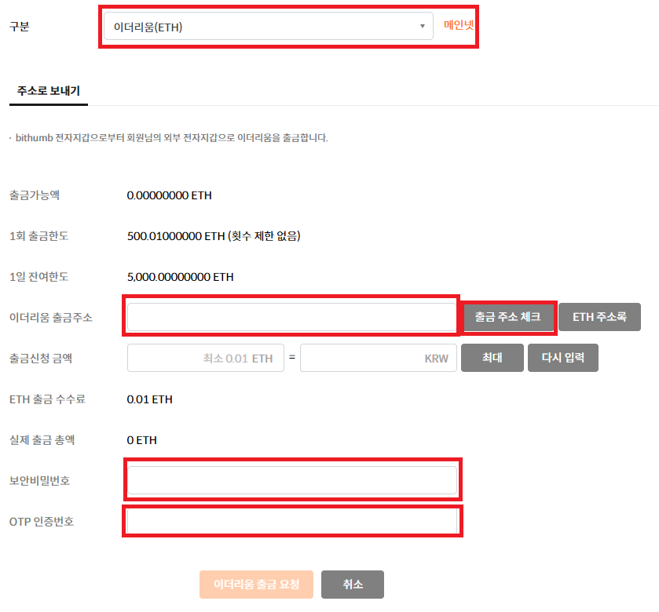Click the 취소 cancel button

click(x=352, y=585)
